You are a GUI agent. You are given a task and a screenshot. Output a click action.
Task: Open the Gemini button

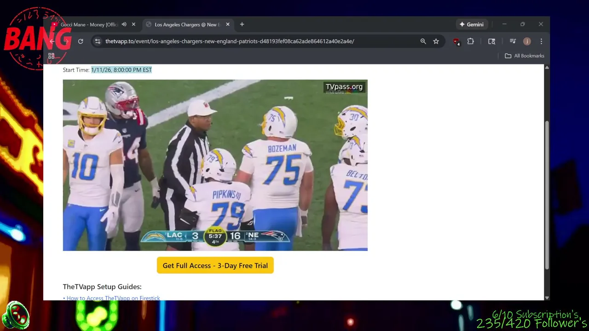[x=472, y=24]
